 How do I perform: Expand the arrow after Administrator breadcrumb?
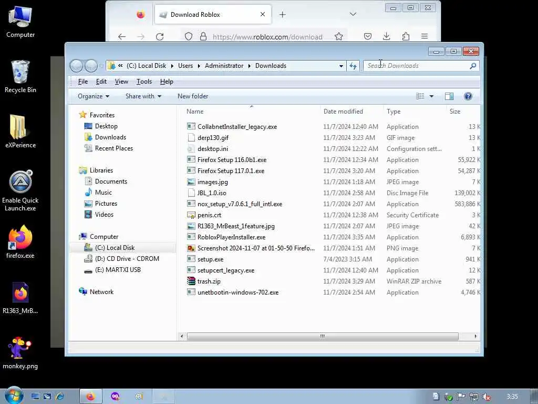pos(249,66)
